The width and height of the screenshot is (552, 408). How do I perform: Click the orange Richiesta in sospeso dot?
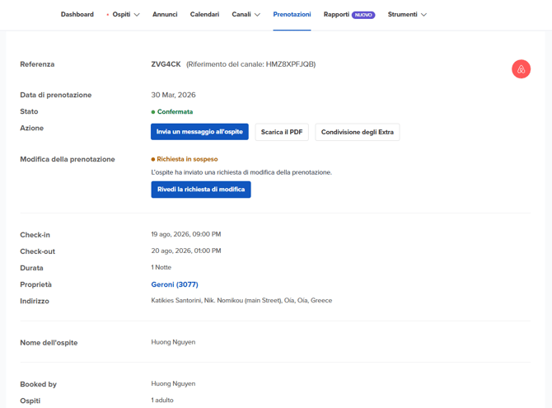pos(153,159)
